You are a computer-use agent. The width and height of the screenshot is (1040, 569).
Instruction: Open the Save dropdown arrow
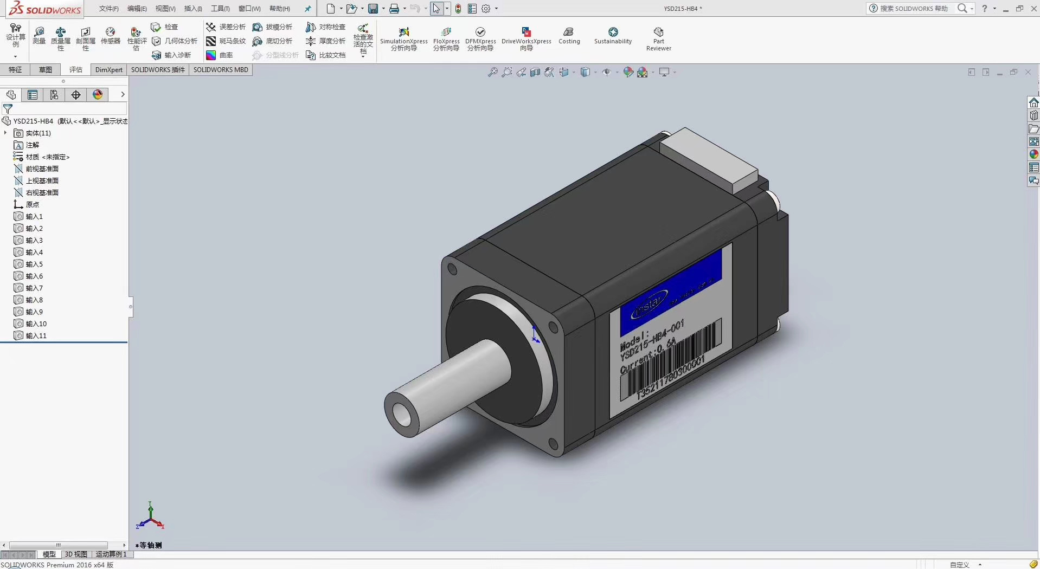click(383, 9)
